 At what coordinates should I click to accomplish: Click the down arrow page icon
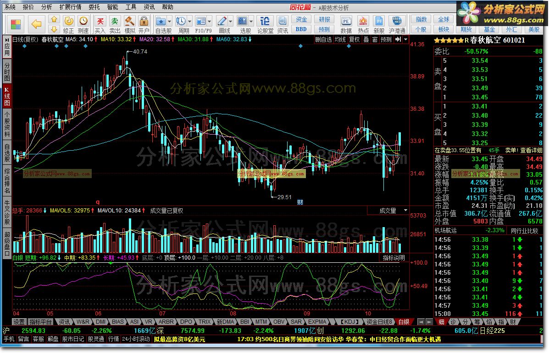[54, 29]
